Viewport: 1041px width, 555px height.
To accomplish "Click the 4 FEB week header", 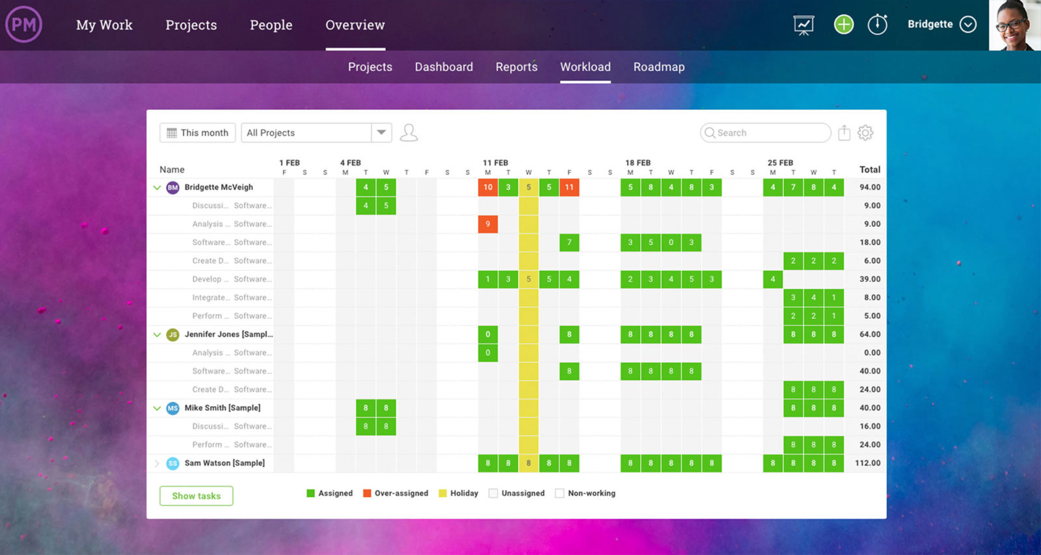I will click(x=350, y=163).
